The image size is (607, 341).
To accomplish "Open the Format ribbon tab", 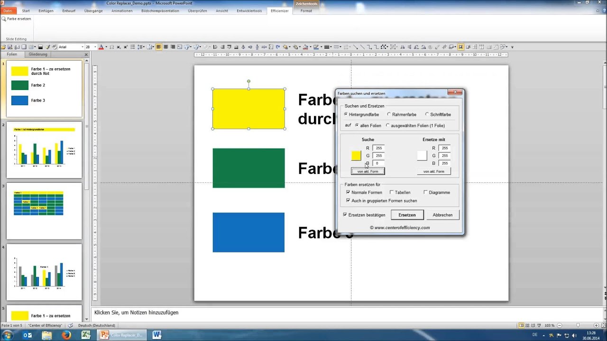I will point(306,10).
